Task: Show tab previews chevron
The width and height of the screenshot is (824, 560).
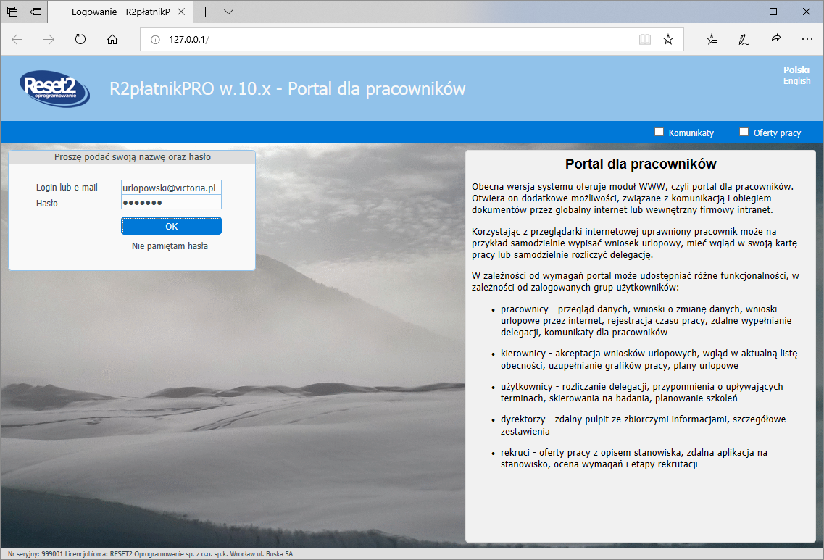Action: click(228, 12)
